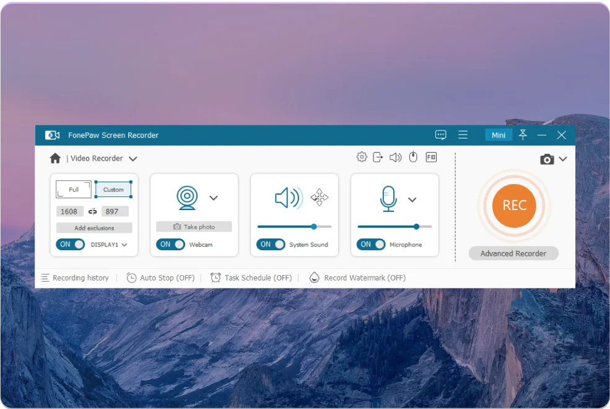Click the width field showing 1608

pyautogui.click(x=69, y=211)
